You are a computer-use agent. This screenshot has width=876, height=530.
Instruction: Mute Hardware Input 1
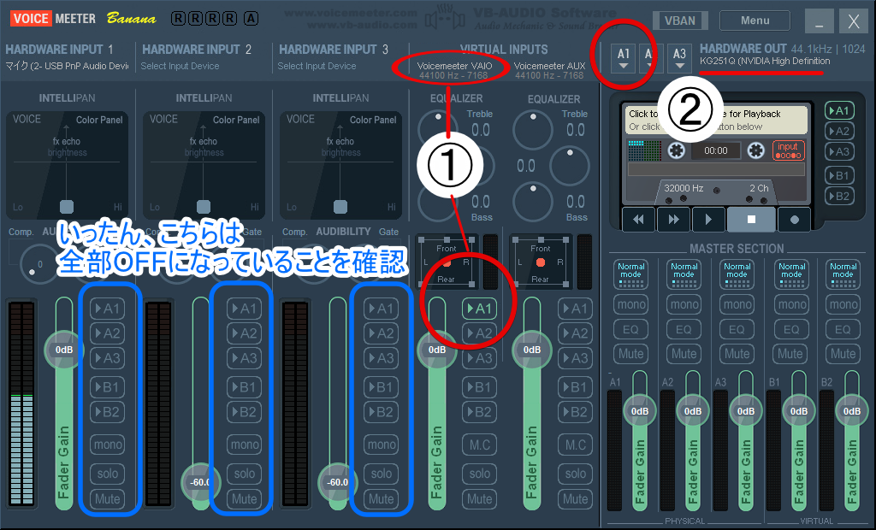pos(108,499)
